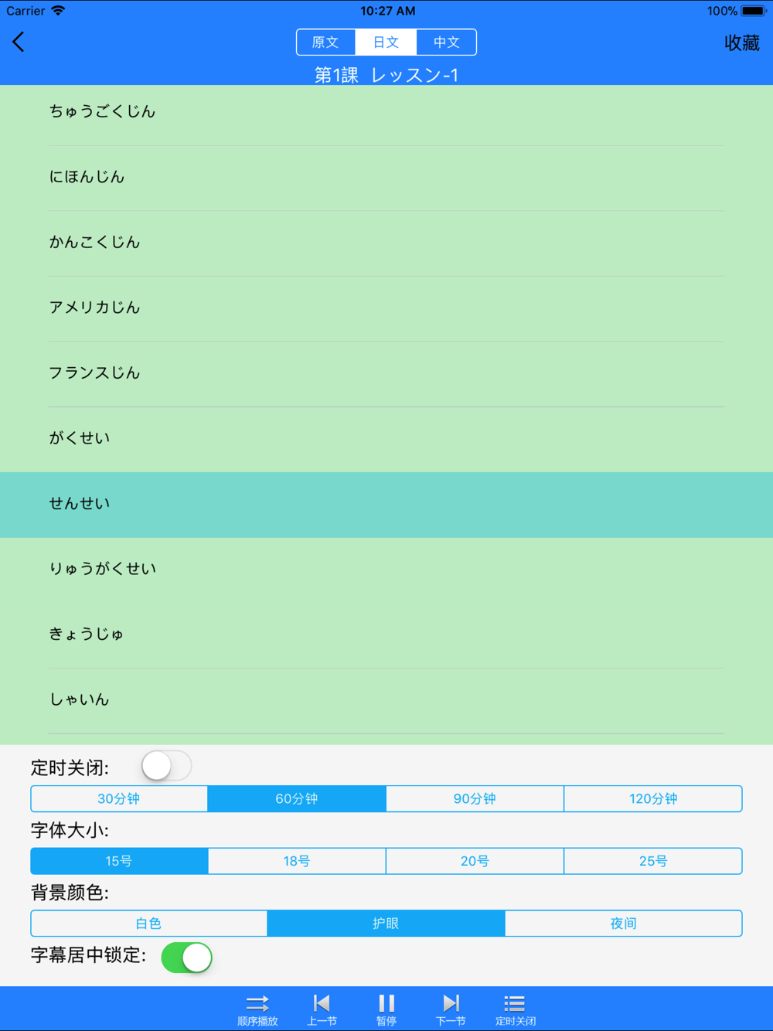Enable the 定时关闭 timer switch
The height and width of the screenshot is (1031, 773).
tap(166, 766)
